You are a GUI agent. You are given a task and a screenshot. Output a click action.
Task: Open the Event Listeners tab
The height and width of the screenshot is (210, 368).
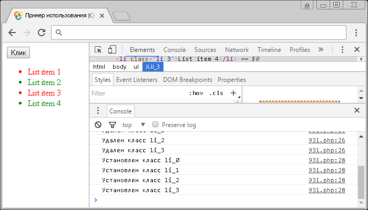[137, 80]
